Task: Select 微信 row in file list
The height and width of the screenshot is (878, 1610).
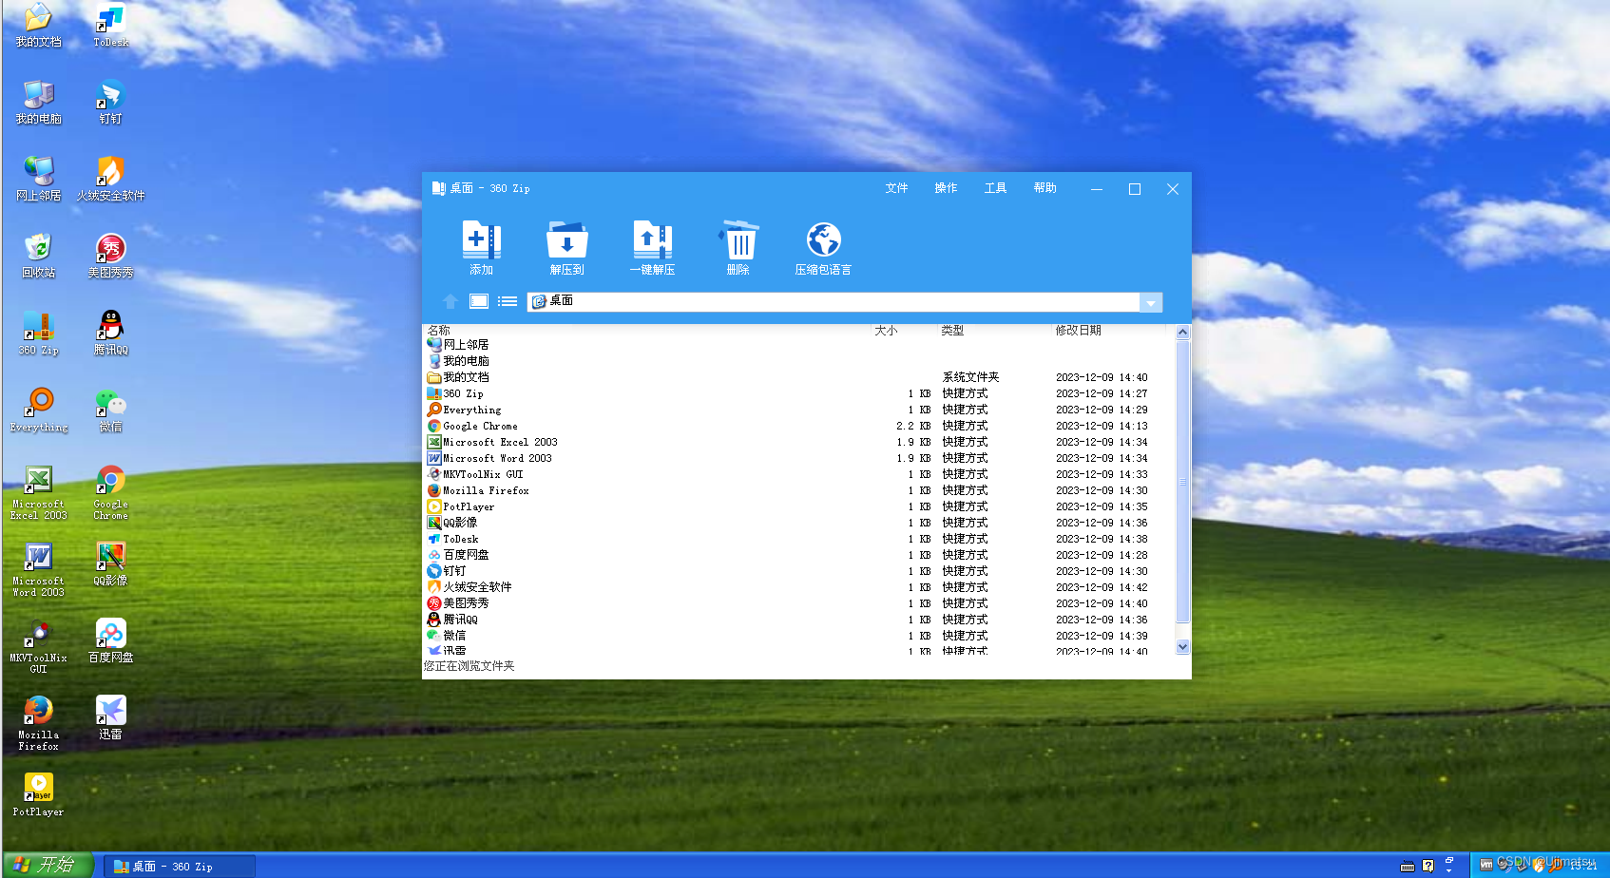Action: pyautogui.click(x=798, y=636)
